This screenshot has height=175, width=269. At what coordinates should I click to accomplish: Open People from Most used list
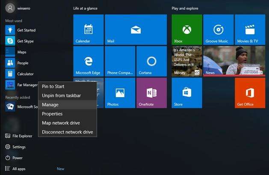17,63
